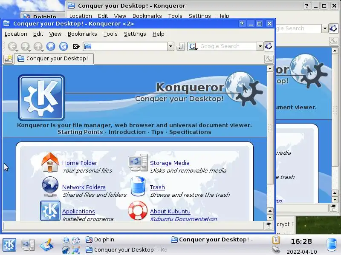341x255 pixels.
Task: Open the Storage Media link
Action: (170, 163)
